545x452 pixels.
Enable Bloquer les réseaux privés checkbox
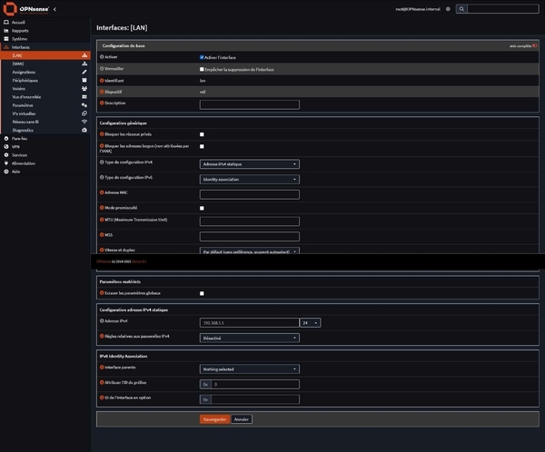(202, 133)
